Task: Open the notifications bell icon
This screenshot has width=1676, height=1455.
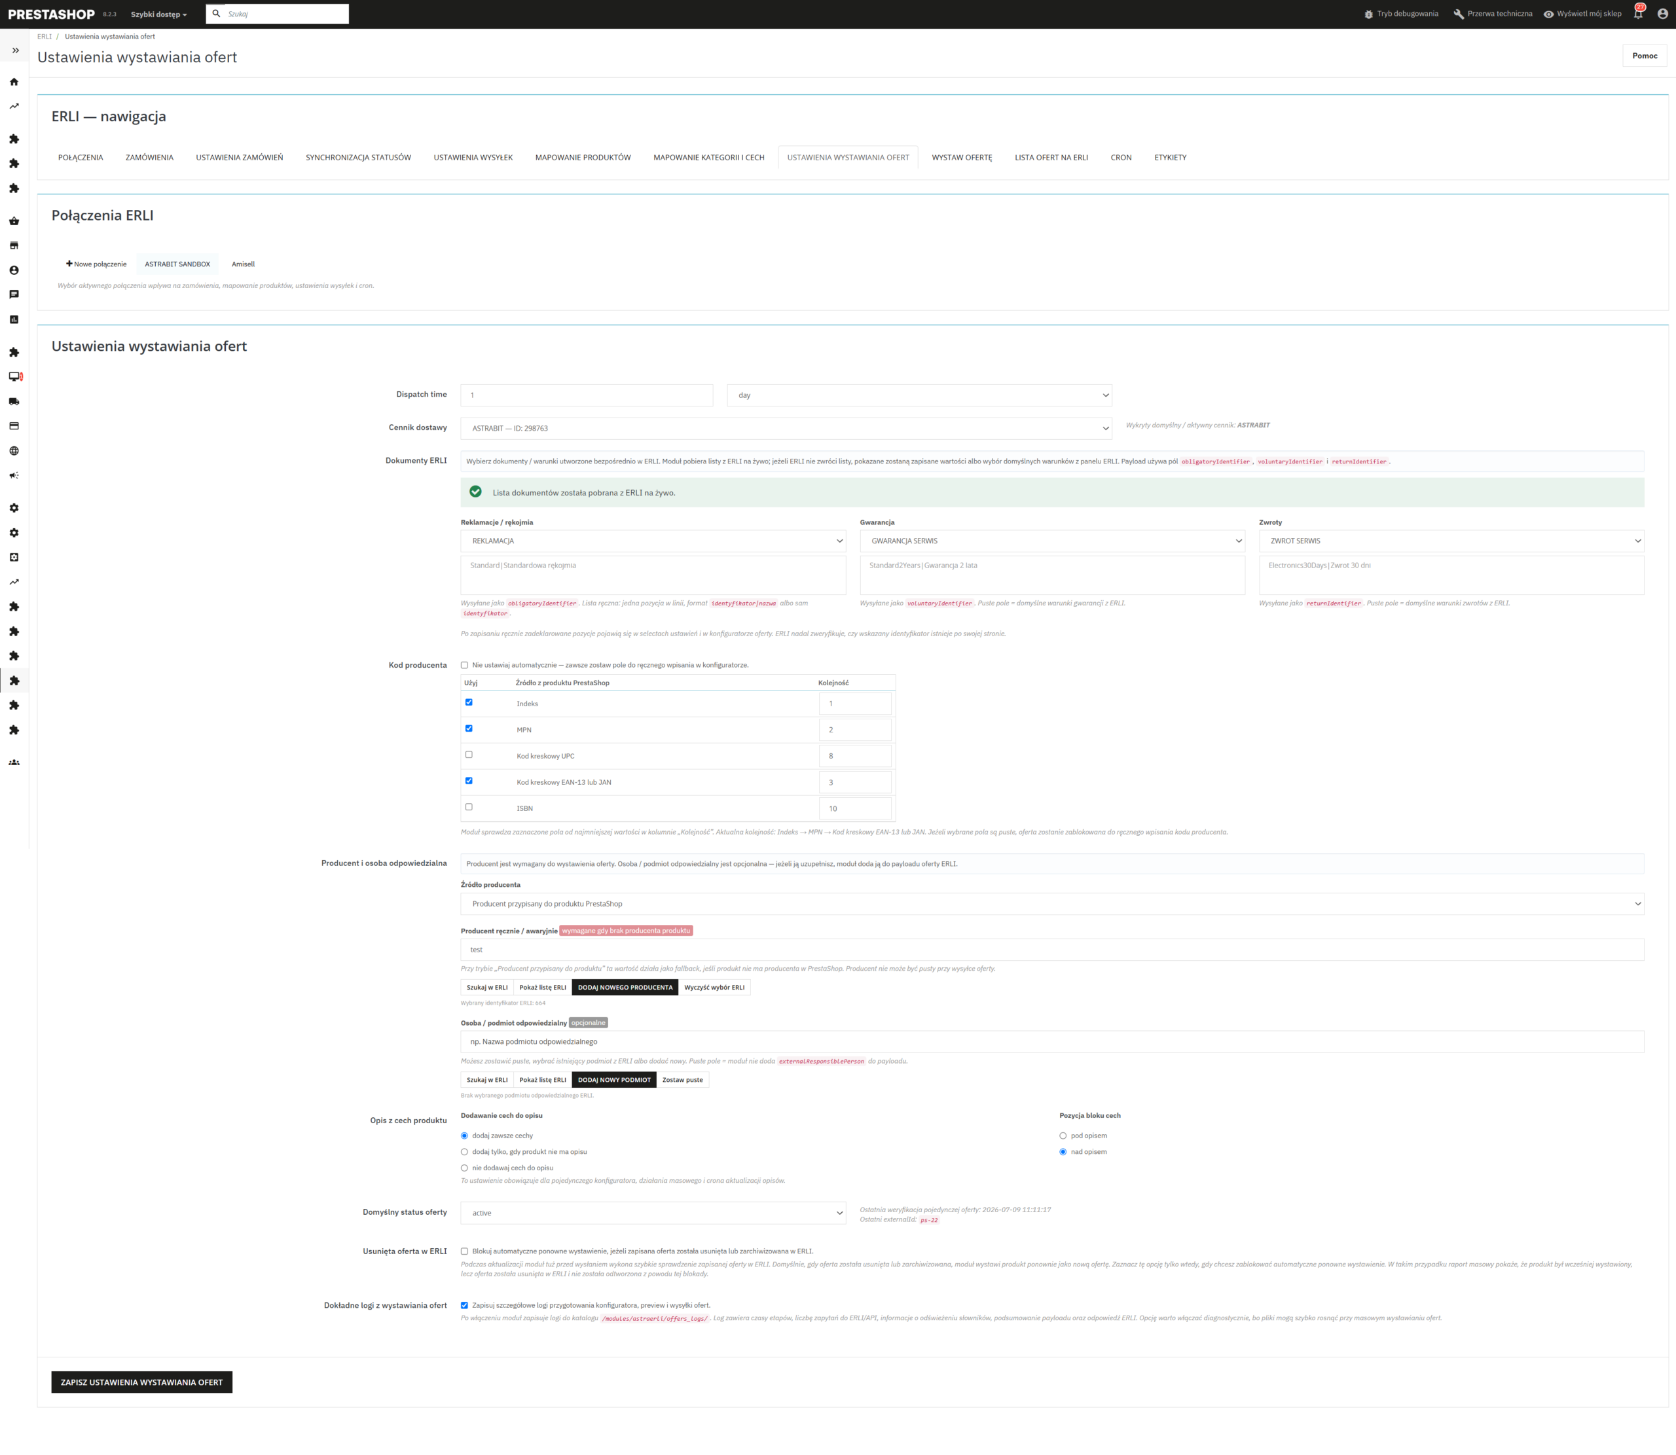Action: point(1638,13)
